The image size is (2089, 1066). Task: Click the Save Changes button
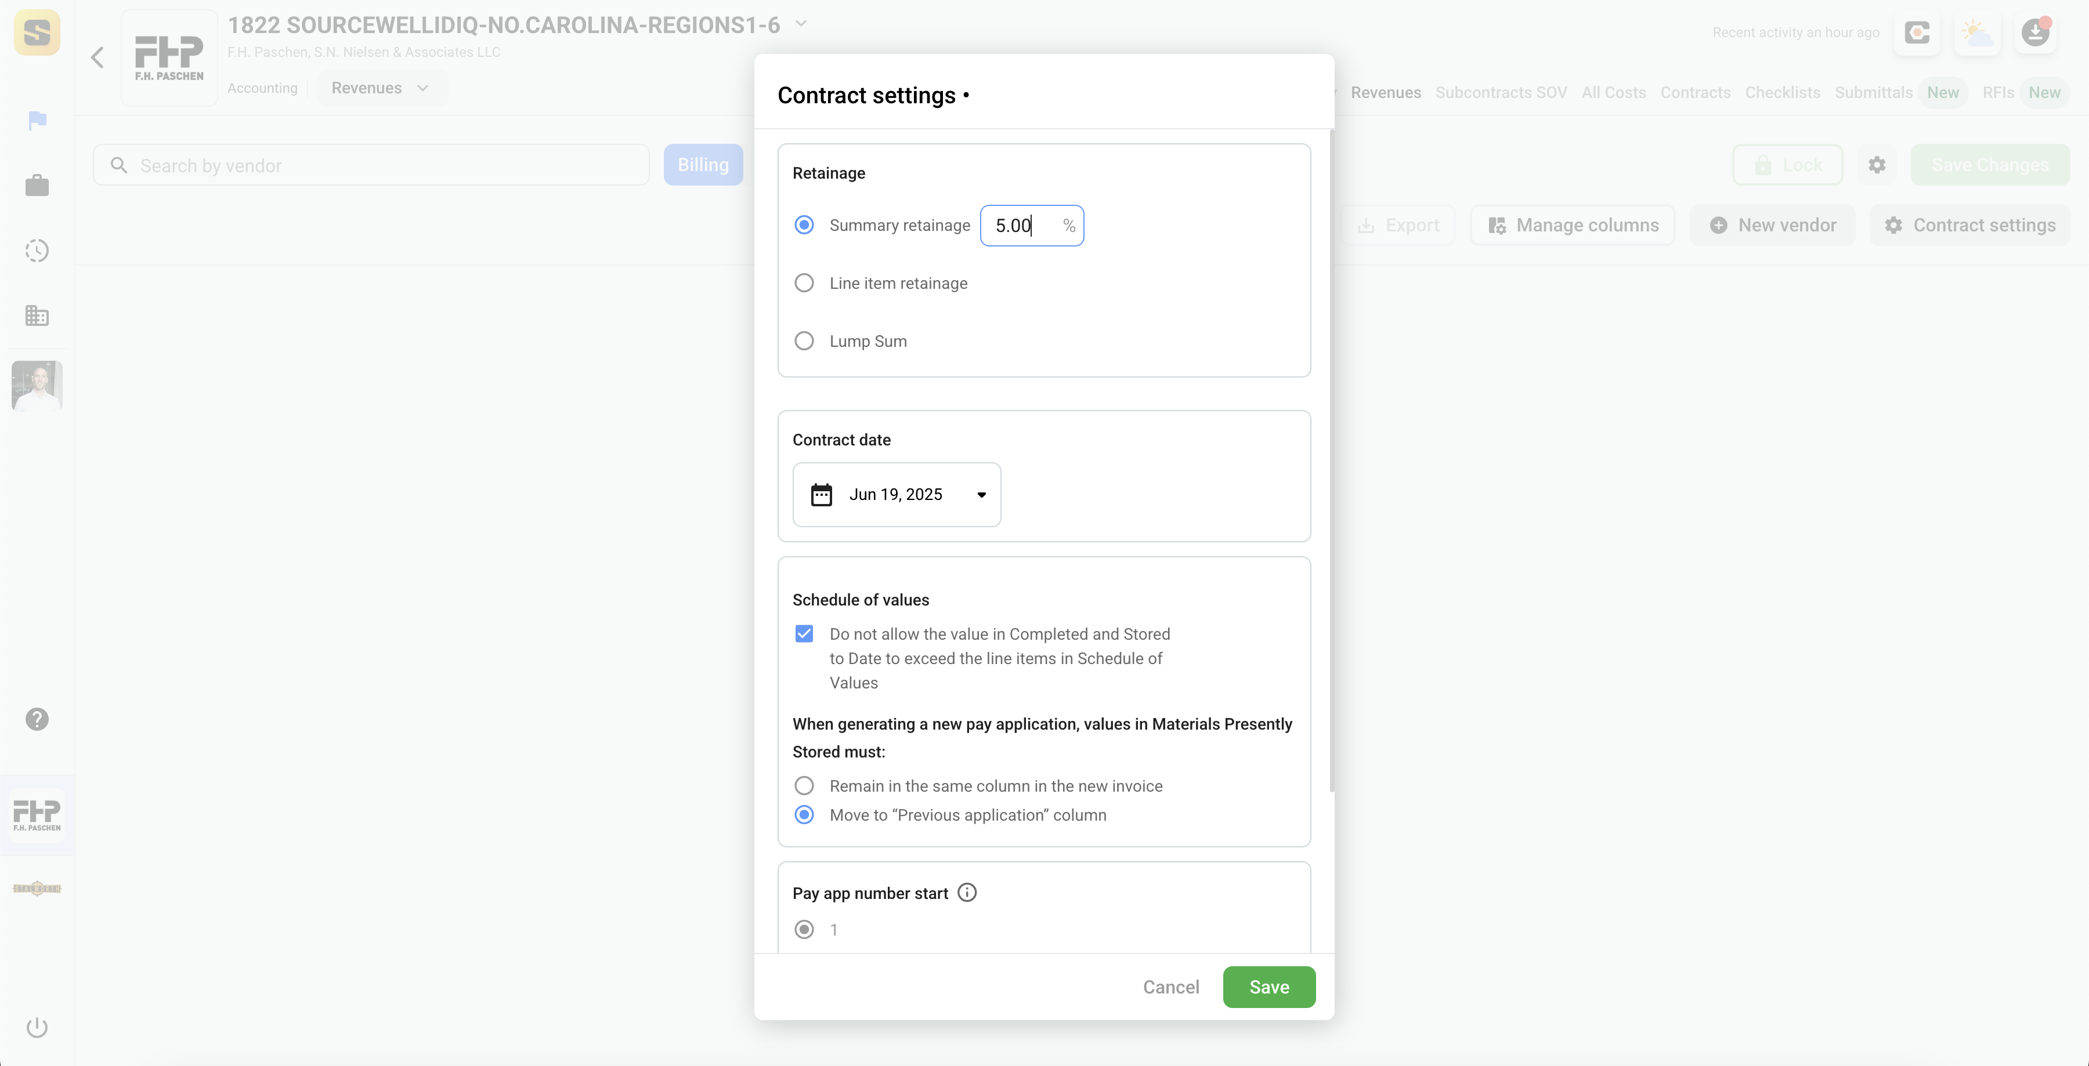[1990, 165]
